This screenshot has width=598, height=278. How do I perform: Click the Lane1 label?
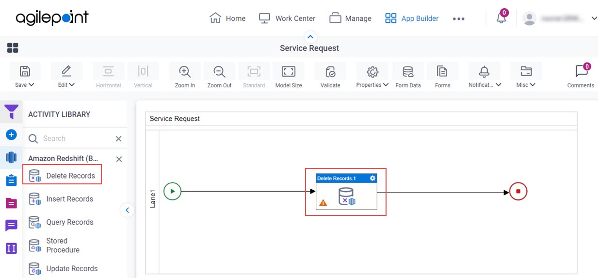tap(153, 199)
